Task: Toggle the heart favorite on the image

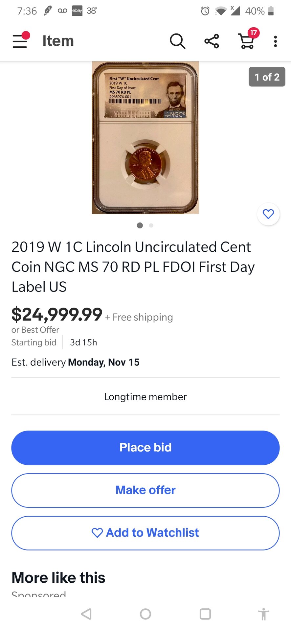Action: [268, 214]
